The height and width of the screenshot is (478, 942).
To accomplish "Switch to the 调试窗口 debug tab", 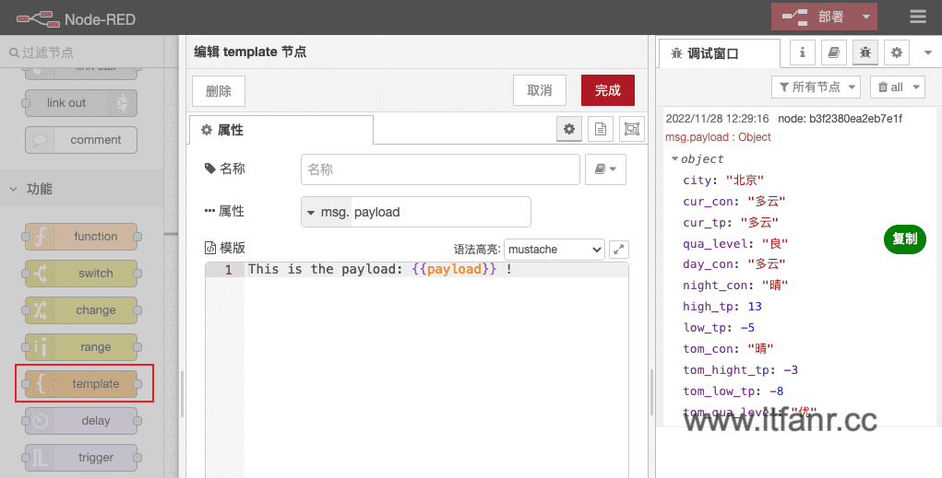I will [x=720, y=53].
